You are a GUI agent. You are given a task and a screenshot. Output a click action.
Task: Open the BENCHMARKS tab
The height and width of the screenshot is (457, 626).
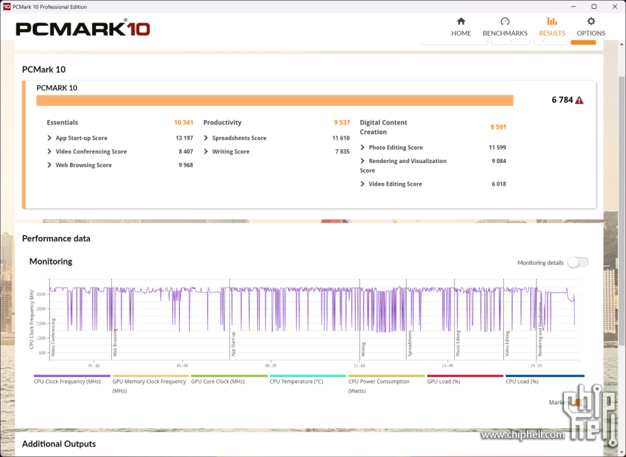click(x=505, y=27)
